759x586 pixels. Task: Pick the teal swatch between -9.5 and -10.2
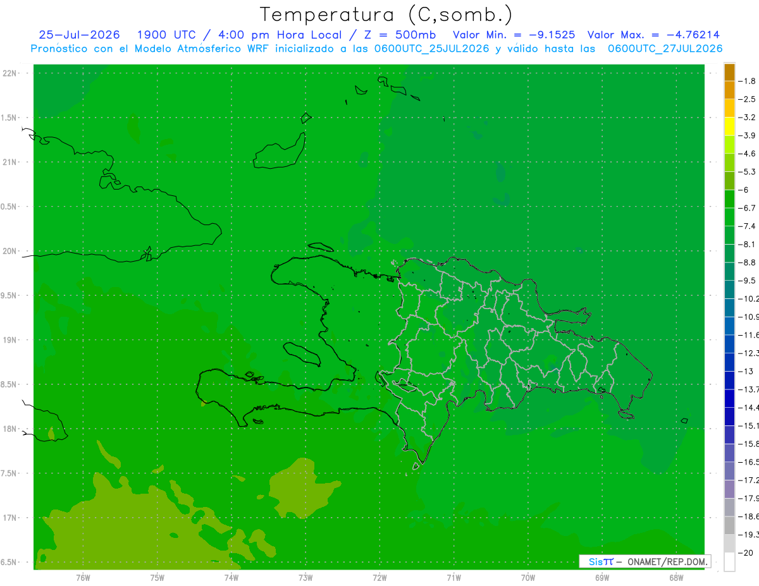[729, 290]
